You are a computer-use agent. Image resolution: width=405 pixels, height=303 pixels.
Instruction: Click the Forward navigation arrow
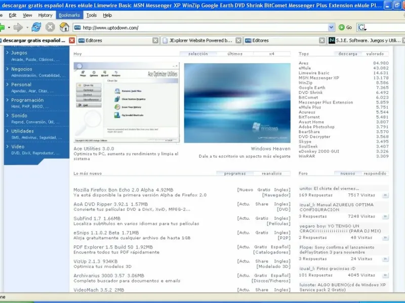click(x=18, y=27)
